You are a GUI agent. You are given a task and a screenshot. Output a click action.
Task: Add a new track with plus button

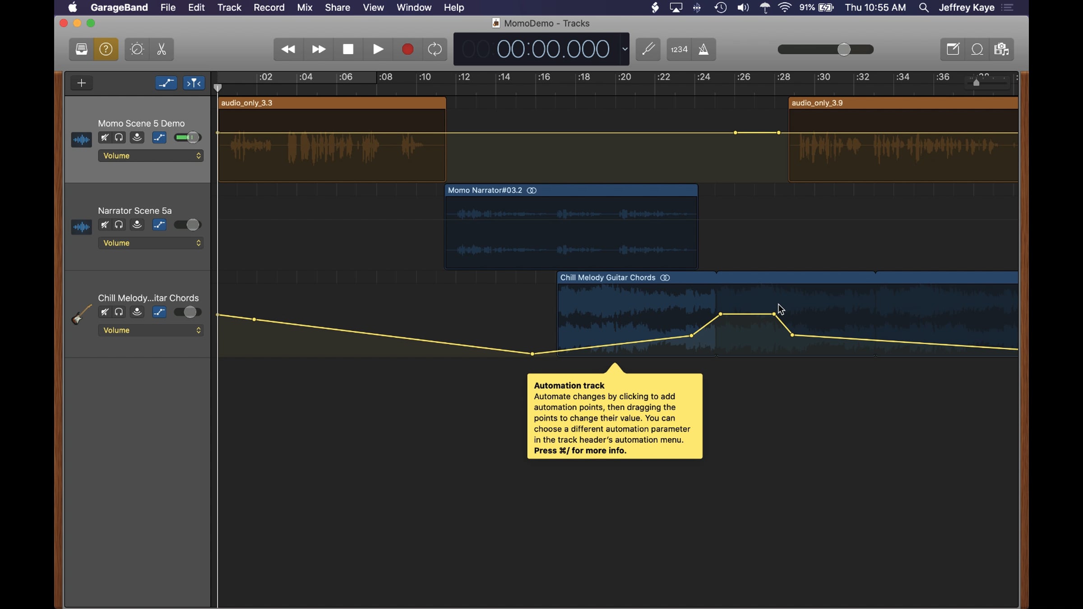coord(81,83)
